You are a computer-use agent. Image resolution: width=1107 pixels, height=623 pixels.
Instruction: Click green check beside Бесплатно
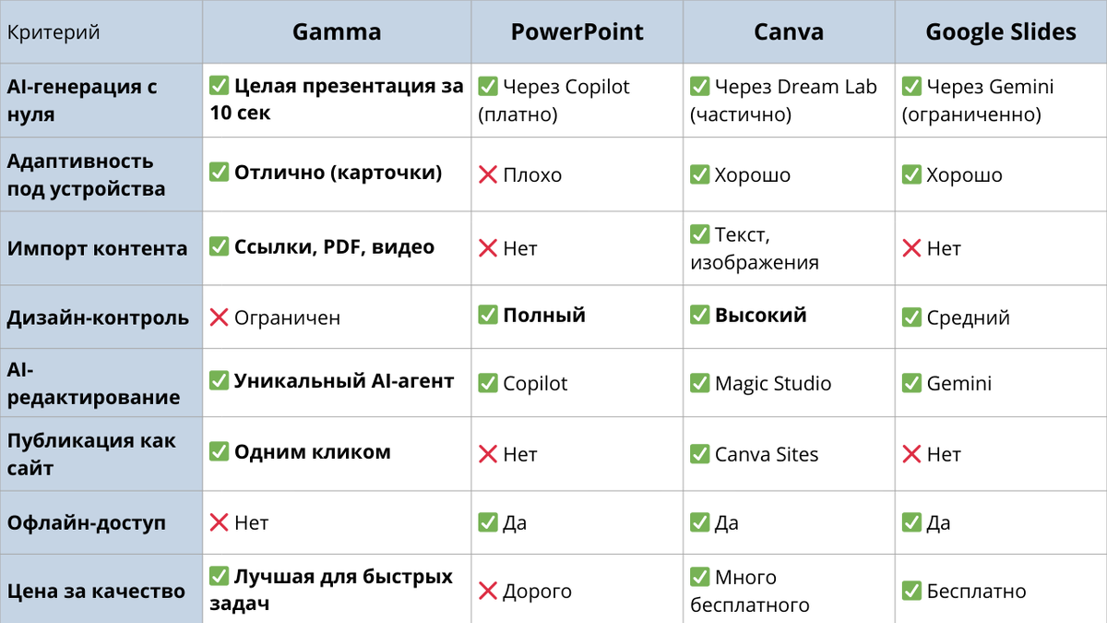911,591
